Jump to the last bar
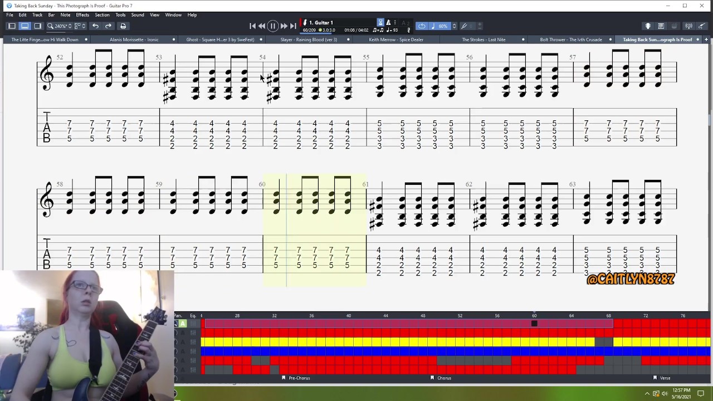The image size is (713, 401). click(x=294, y=26)
